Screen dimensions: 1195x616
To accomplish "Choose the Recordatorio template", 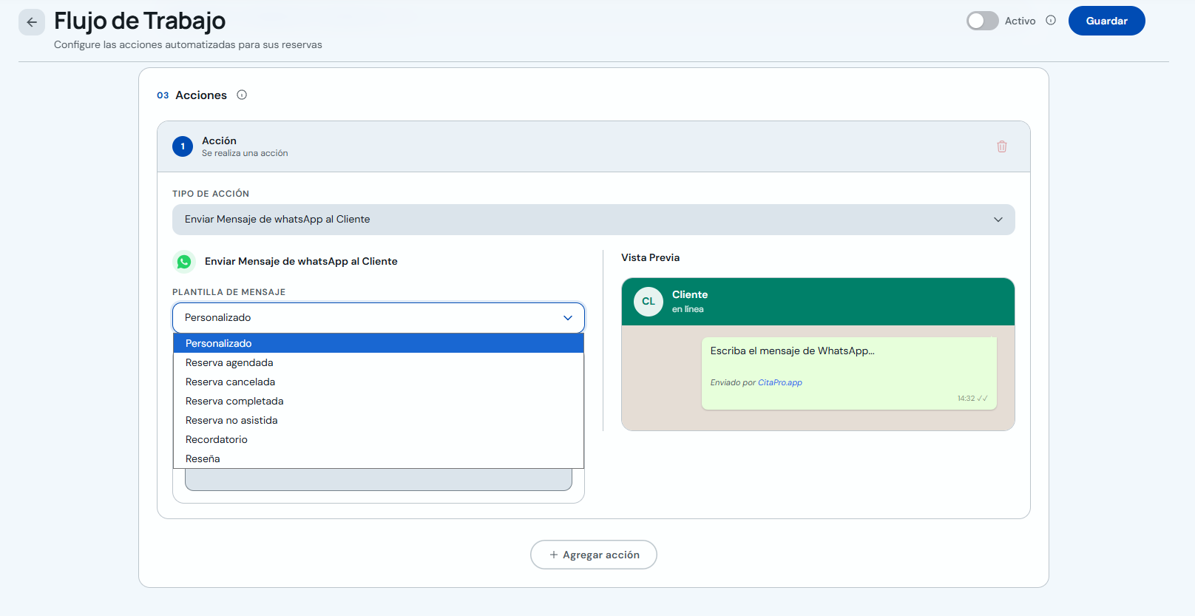I will coord(378,439).
